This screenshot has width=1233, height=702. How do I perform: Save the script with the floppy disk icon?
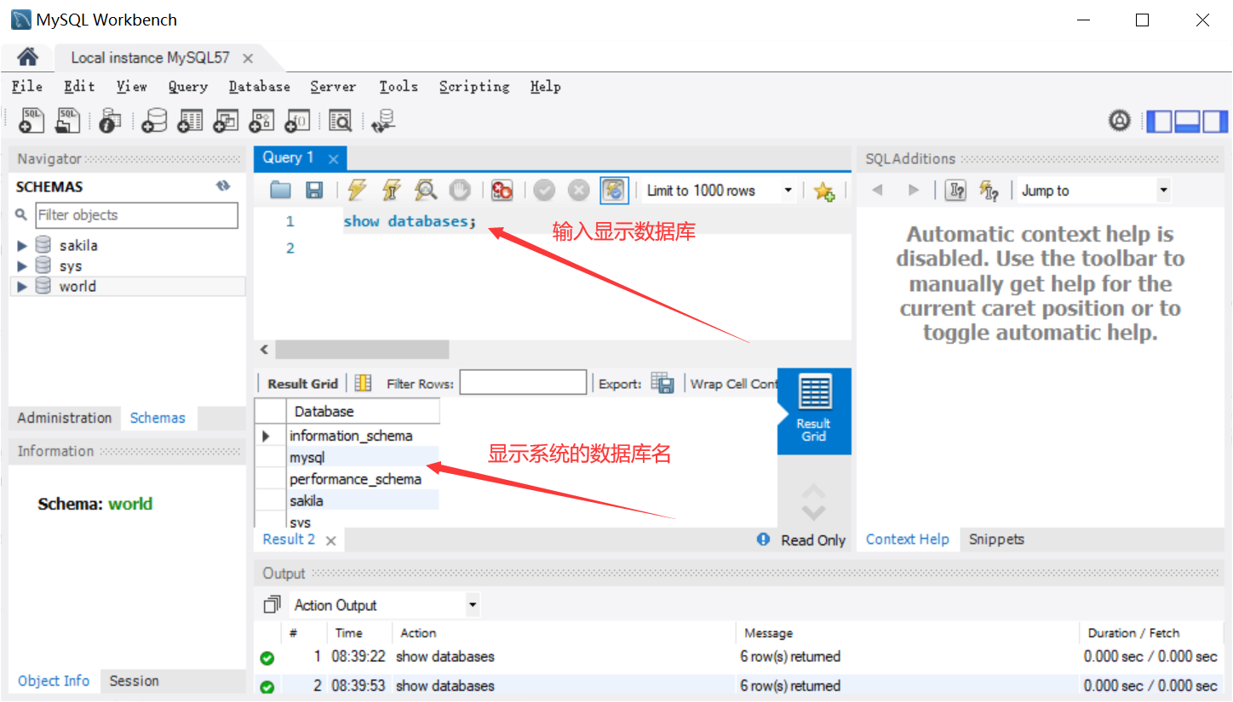[x=314, y=191]
